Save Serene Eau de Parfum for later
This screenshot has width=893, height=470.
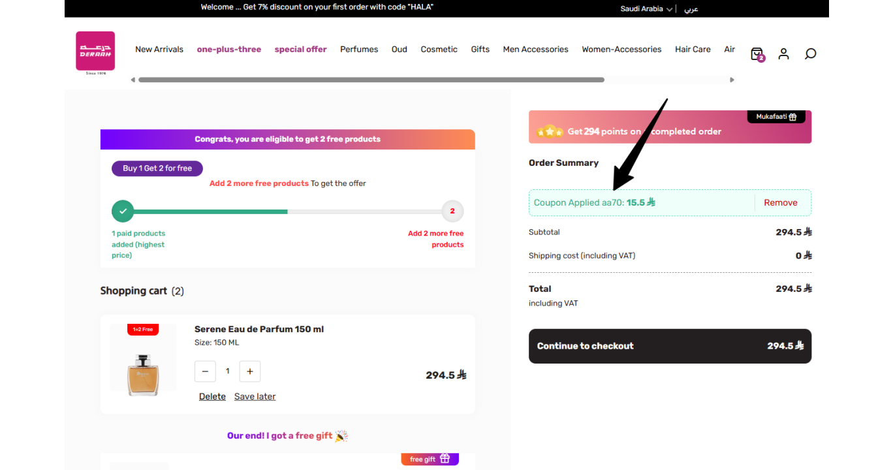255,396
